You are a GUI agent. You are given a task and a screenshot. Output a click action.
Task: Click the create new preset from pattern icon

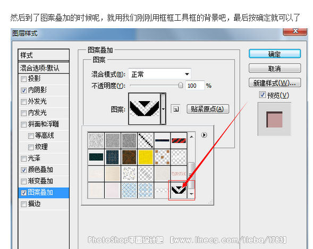tap(176, 109)
